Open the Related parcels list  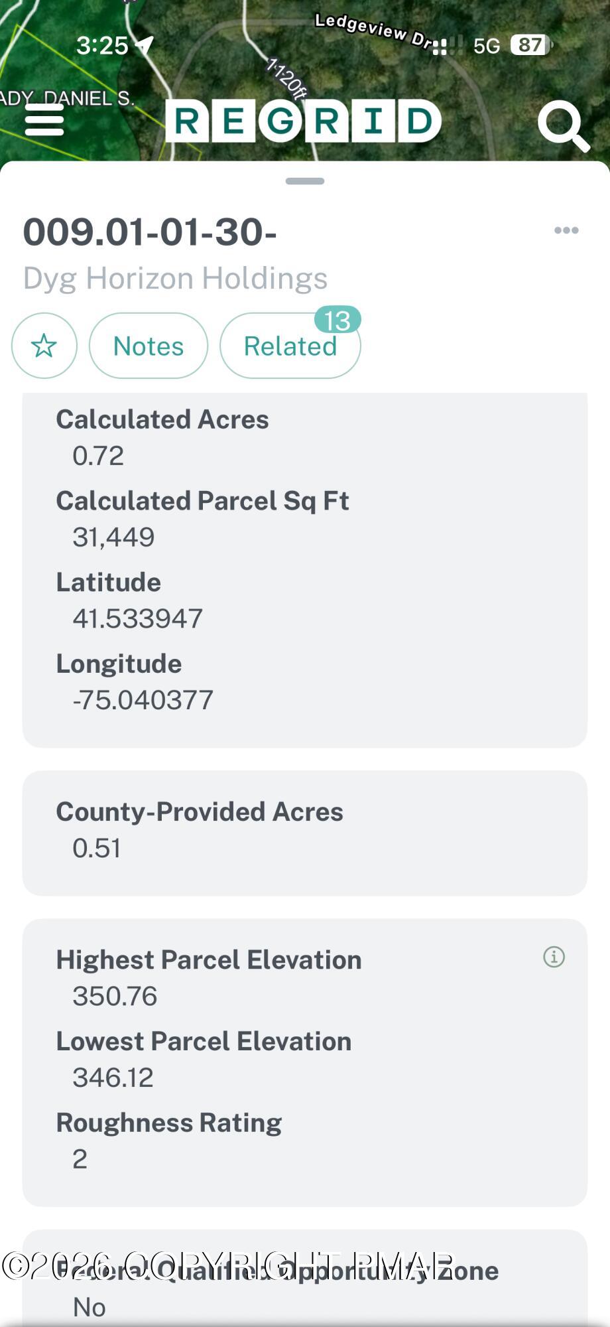click(x=290, y=346)
